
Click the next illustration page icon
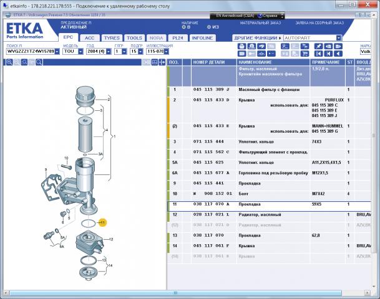click(338, 46)
